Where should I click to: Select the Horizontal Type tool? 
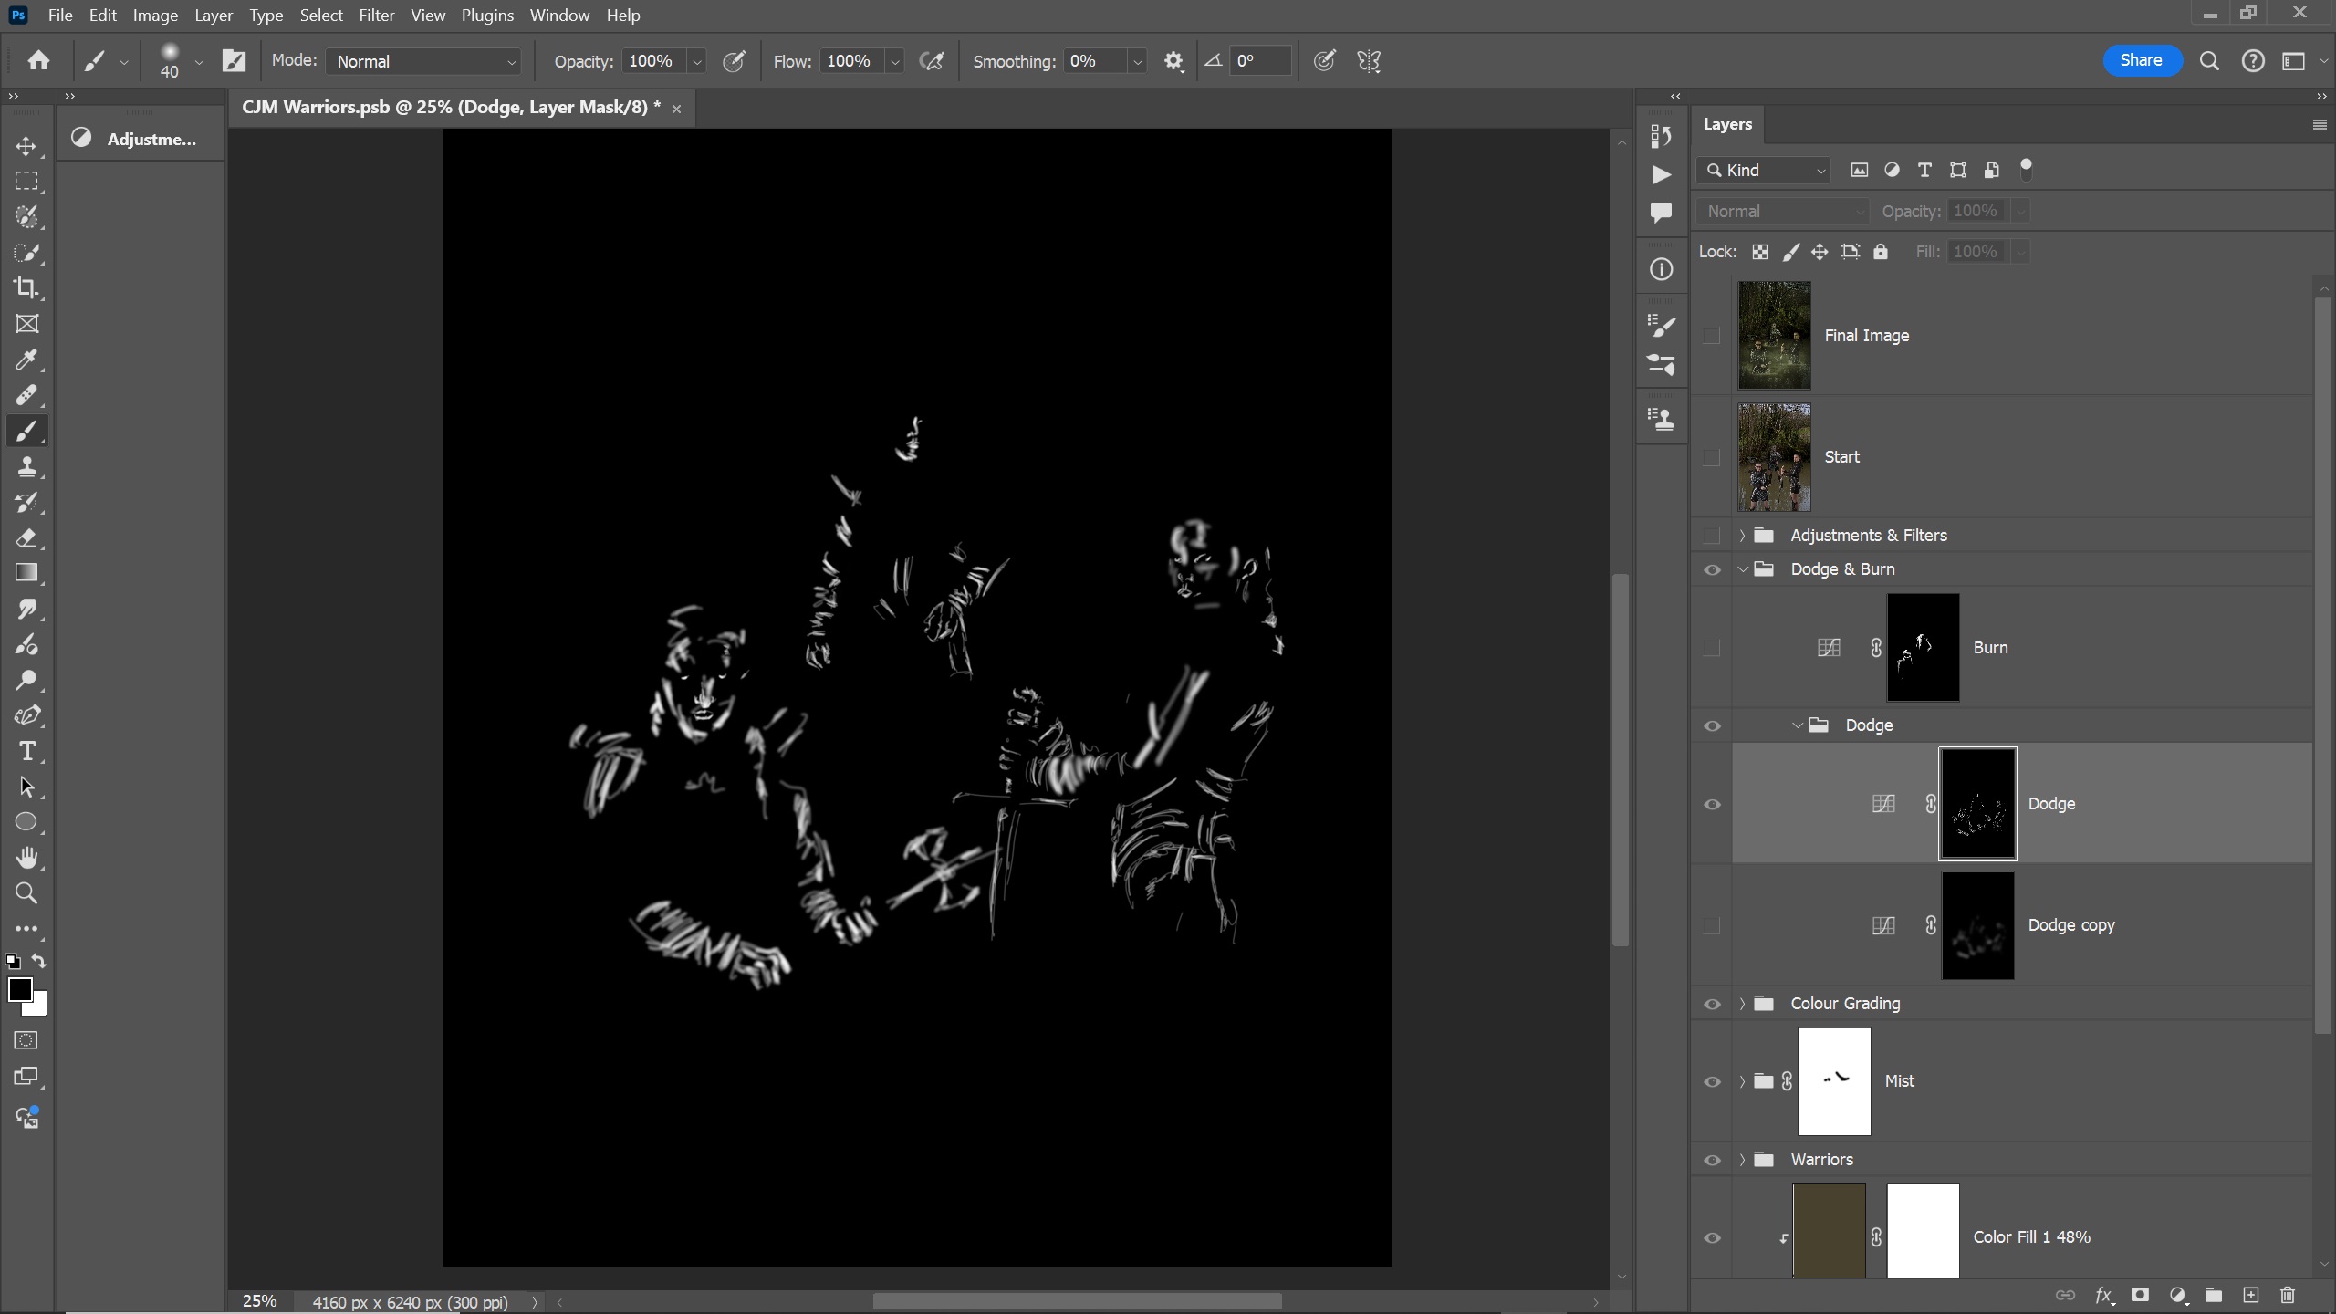tap(26, 752)
